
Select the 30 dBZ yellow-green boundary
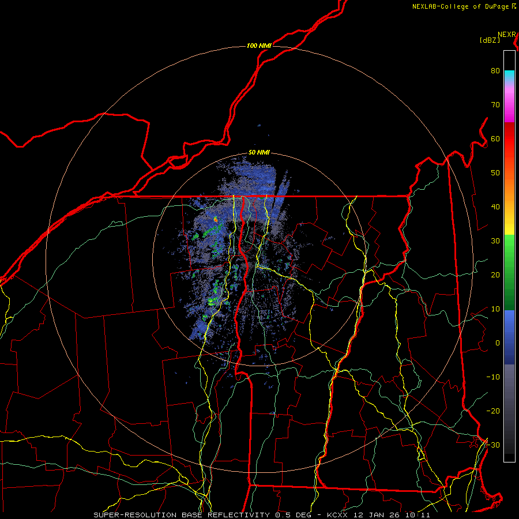(509, 235)
